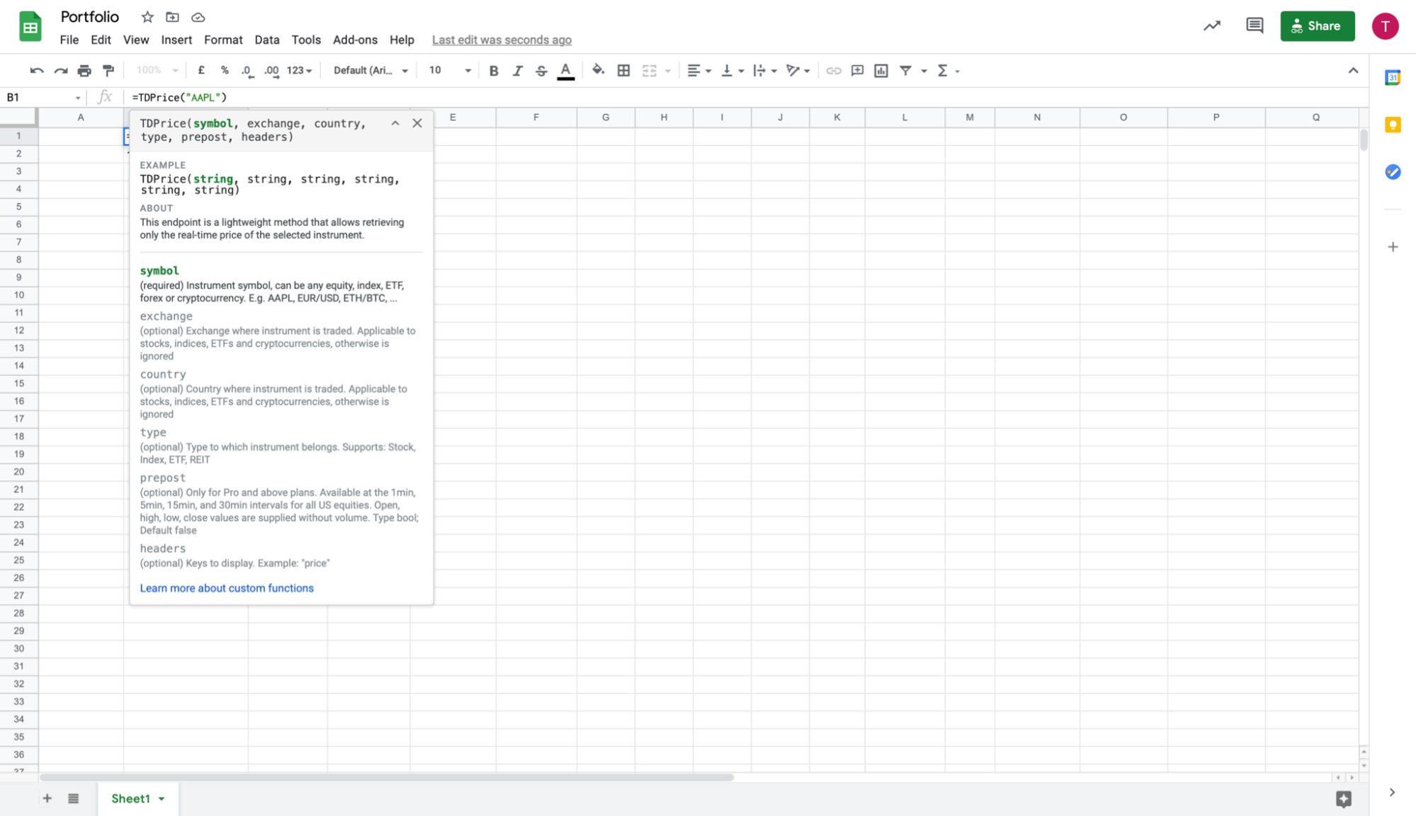The image size is (1416, 816).
Task: Open Learn more about custom functions link
Action: click(x=226, y=588)
